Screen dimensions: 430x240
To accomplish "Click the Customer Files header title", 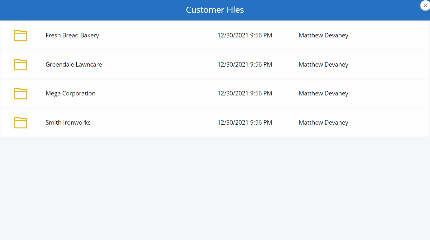I will tap(215, 10).
